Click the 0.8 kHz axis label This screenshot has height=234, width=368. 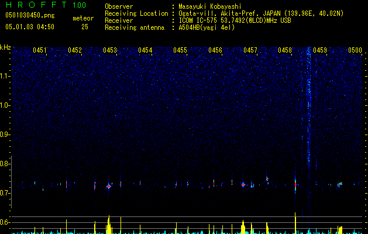(x=5, y=164)
